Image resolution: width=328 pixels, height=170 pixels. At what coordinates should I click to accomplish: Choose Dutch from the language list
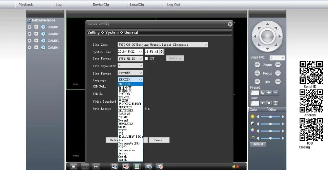click(122, 160)
